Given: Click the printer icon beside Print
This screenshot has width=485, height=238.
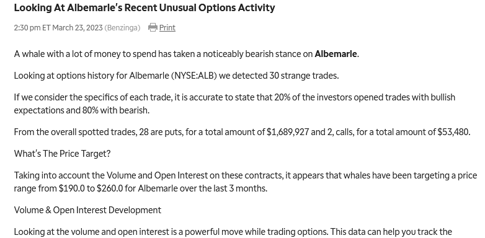Looking at the screenshot, I should coord(153,27).
